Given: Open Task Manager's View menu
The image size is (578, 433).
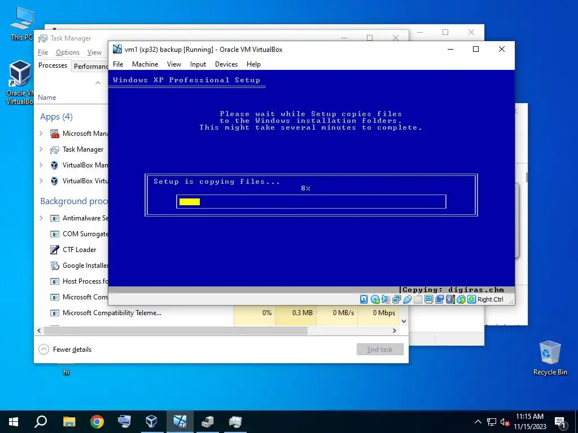Looking at the screenshot, I should (x=94, y=52).
